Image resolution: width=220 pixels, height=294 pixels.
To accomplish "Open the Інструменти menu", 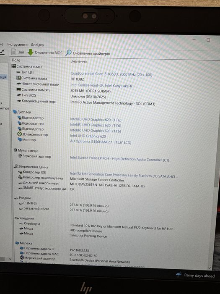I will coord(17,45).
